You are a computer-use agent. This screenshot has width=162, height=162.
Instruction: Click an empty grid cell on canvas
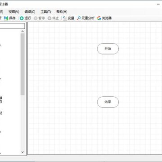point(60,75)
